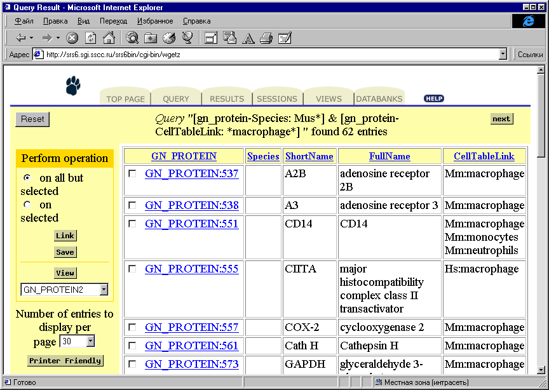Click the FullName column header link
Viewport: 549px width, 390px height.
point(390,156)
